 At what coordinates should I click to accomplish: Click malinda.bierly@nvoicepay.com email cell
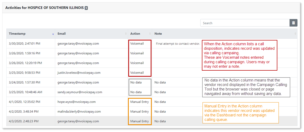(79, 112)
